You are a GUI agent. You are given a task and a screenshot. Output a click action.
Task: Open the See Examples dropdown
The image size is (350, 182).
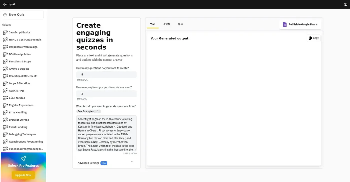pos(88,111)
